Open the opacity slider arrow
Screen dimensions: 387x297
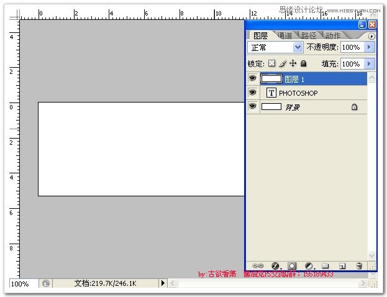click(369, 47)
